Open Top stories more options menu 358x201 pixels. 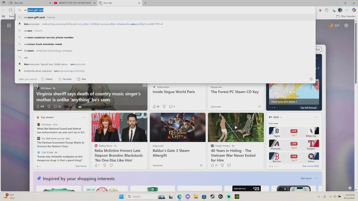tap(84, 117)
